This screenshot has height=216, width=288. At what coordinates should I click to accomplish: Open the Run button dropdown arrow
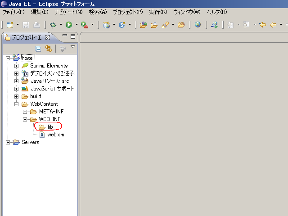(76, 25)
